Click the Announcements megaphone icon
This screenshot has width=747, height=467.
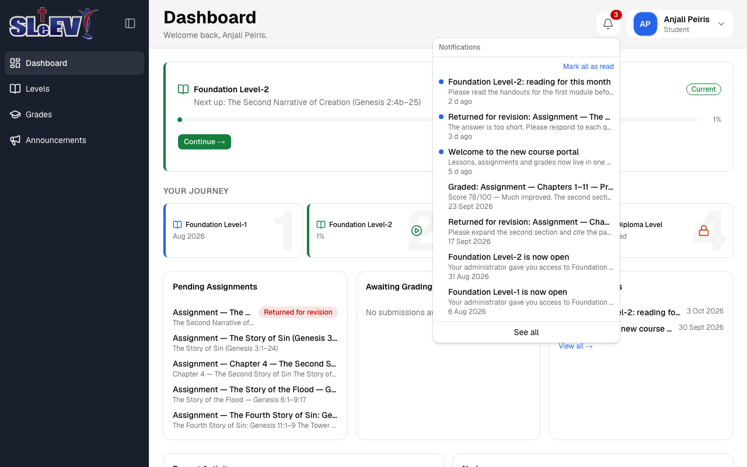pyautogui.click(x=15, y=140)
